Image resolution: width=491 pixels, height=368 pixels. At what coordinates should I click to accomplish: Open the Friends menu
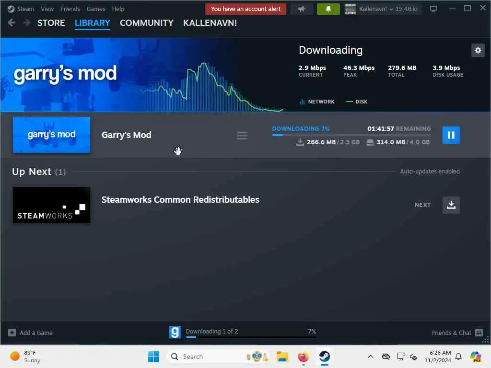(70, 9)
